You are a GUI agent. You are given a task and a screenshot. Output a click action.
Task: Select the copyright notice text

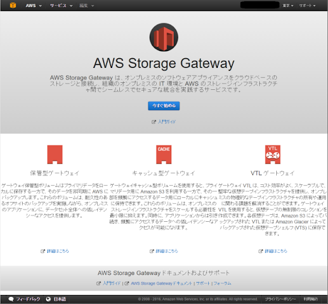click(198, 299)
